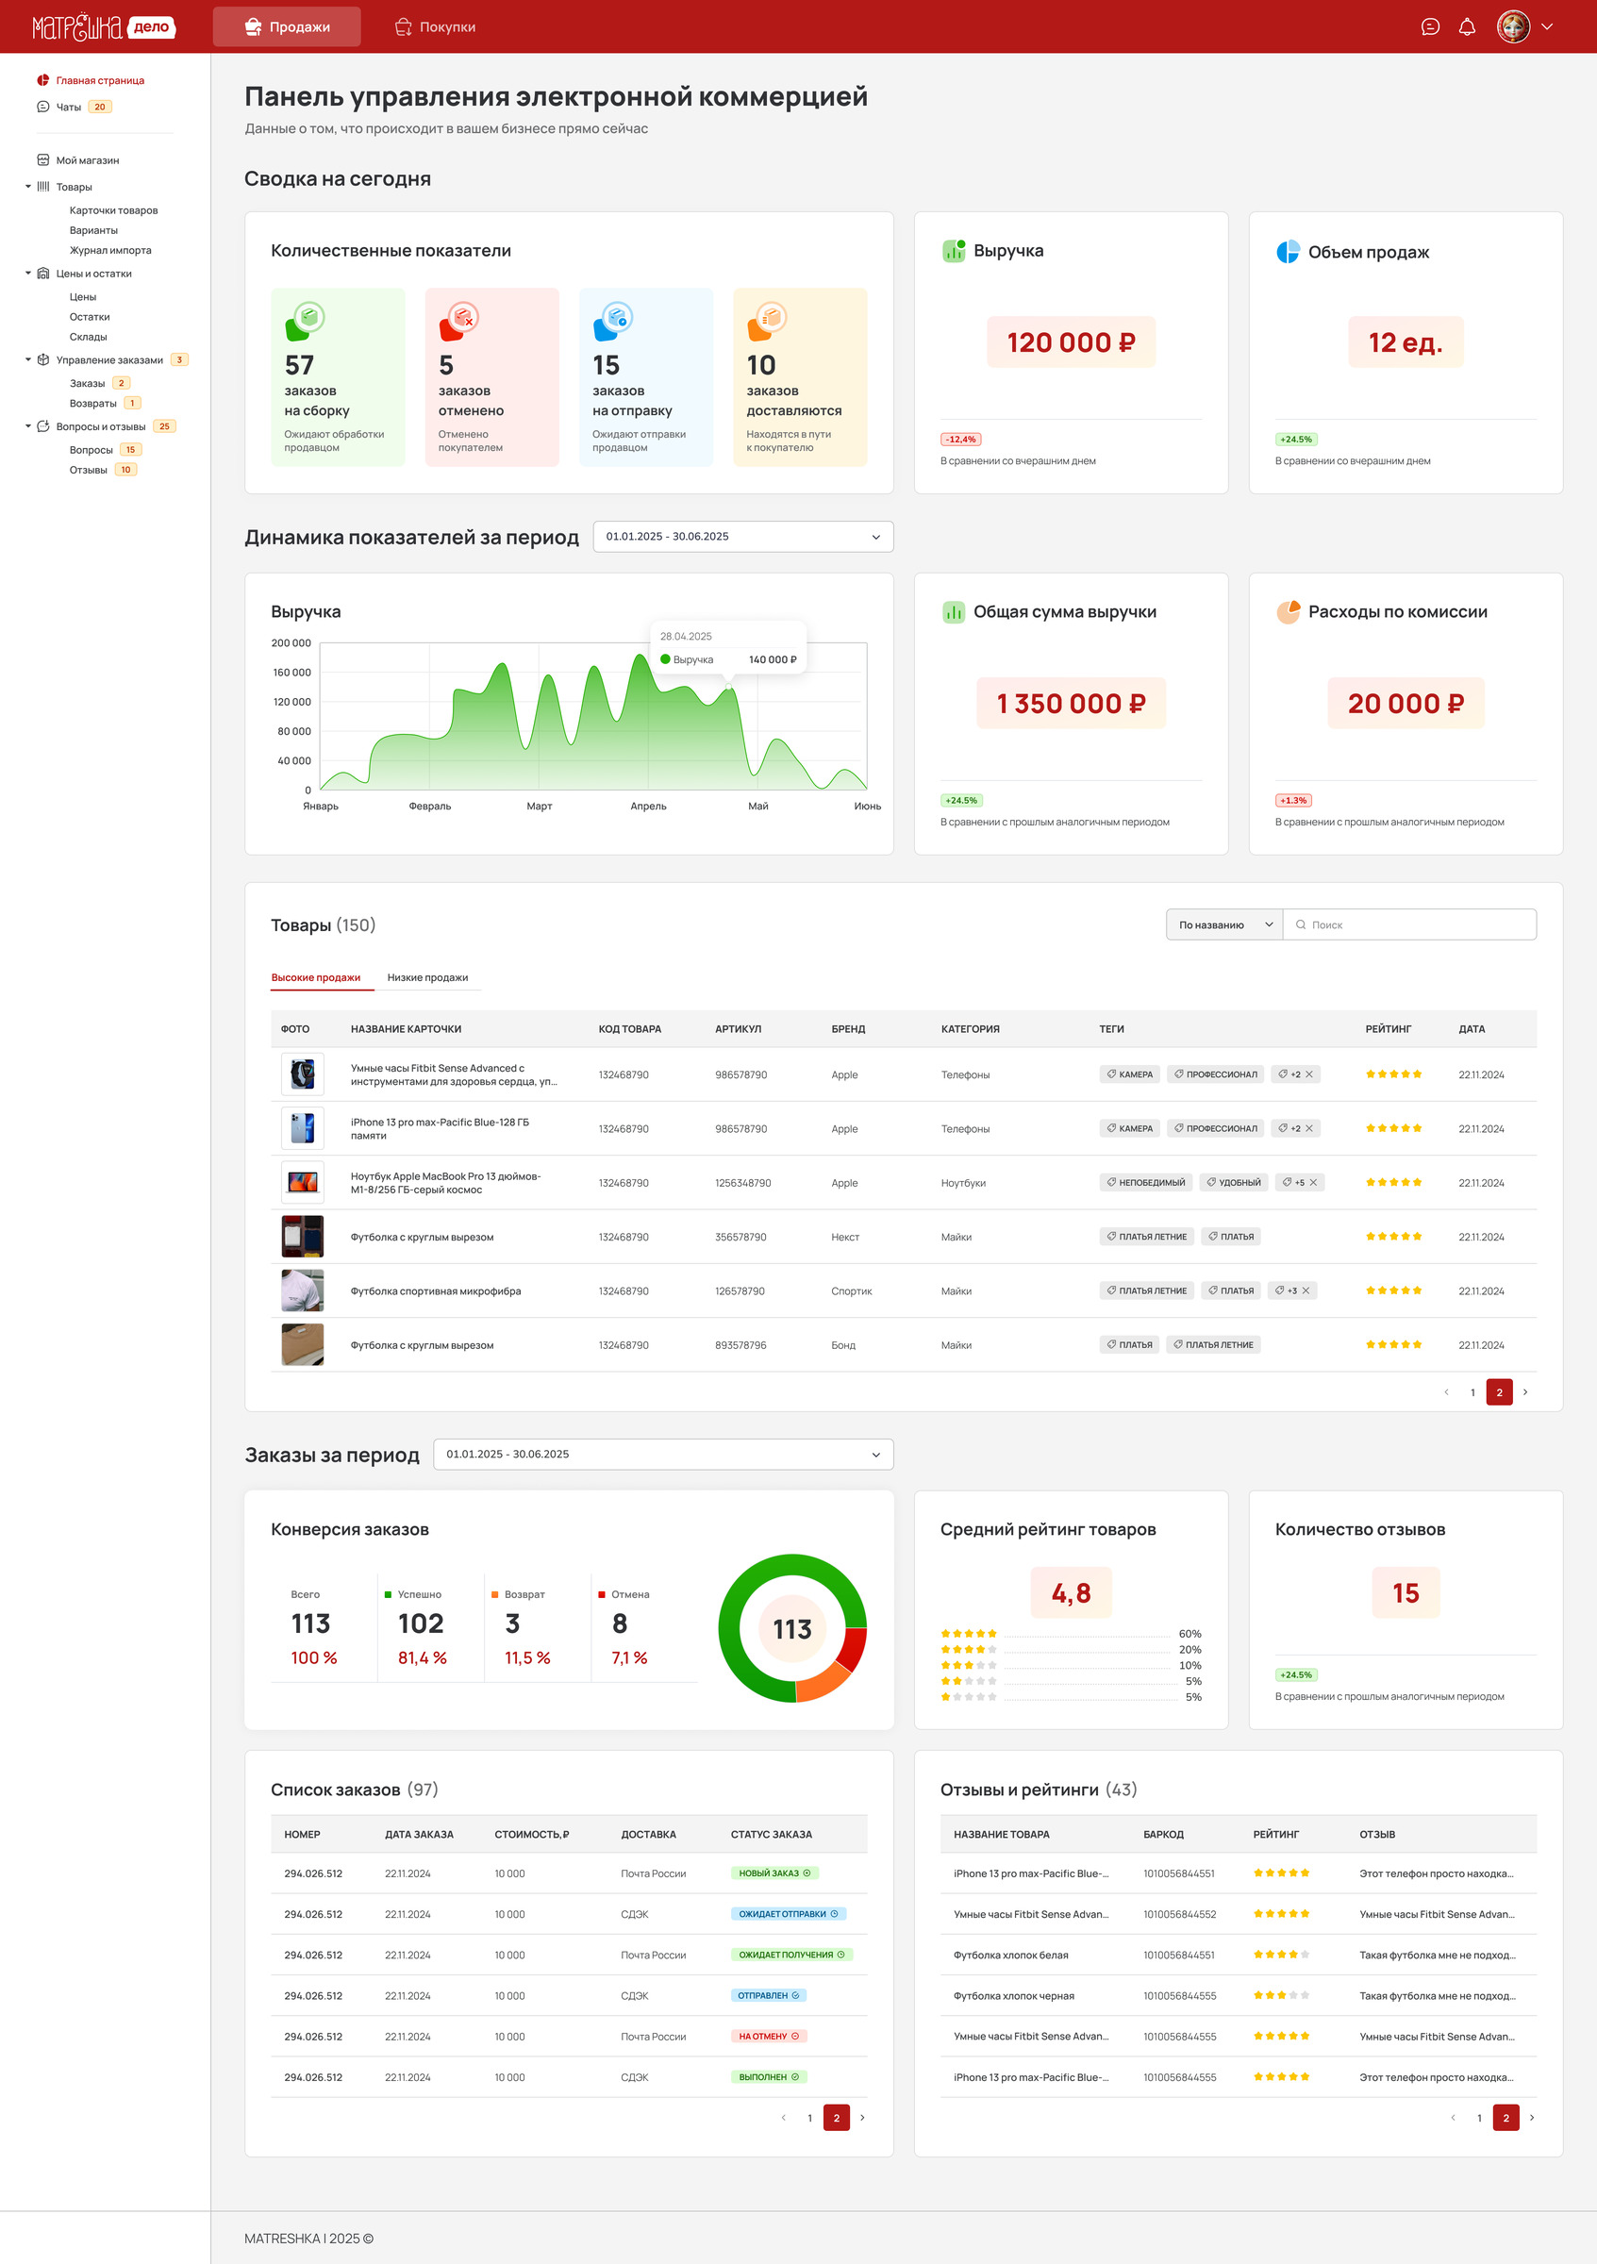Click the orange segment of conversion donut
This screenshot has width=1597, height=2264.
point(824,1684)
